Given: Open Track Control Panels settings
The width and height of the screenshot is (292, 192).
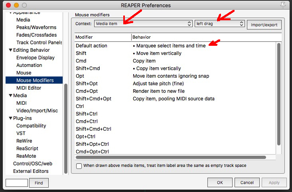Looking at the screenshot, I should (39, 42).
